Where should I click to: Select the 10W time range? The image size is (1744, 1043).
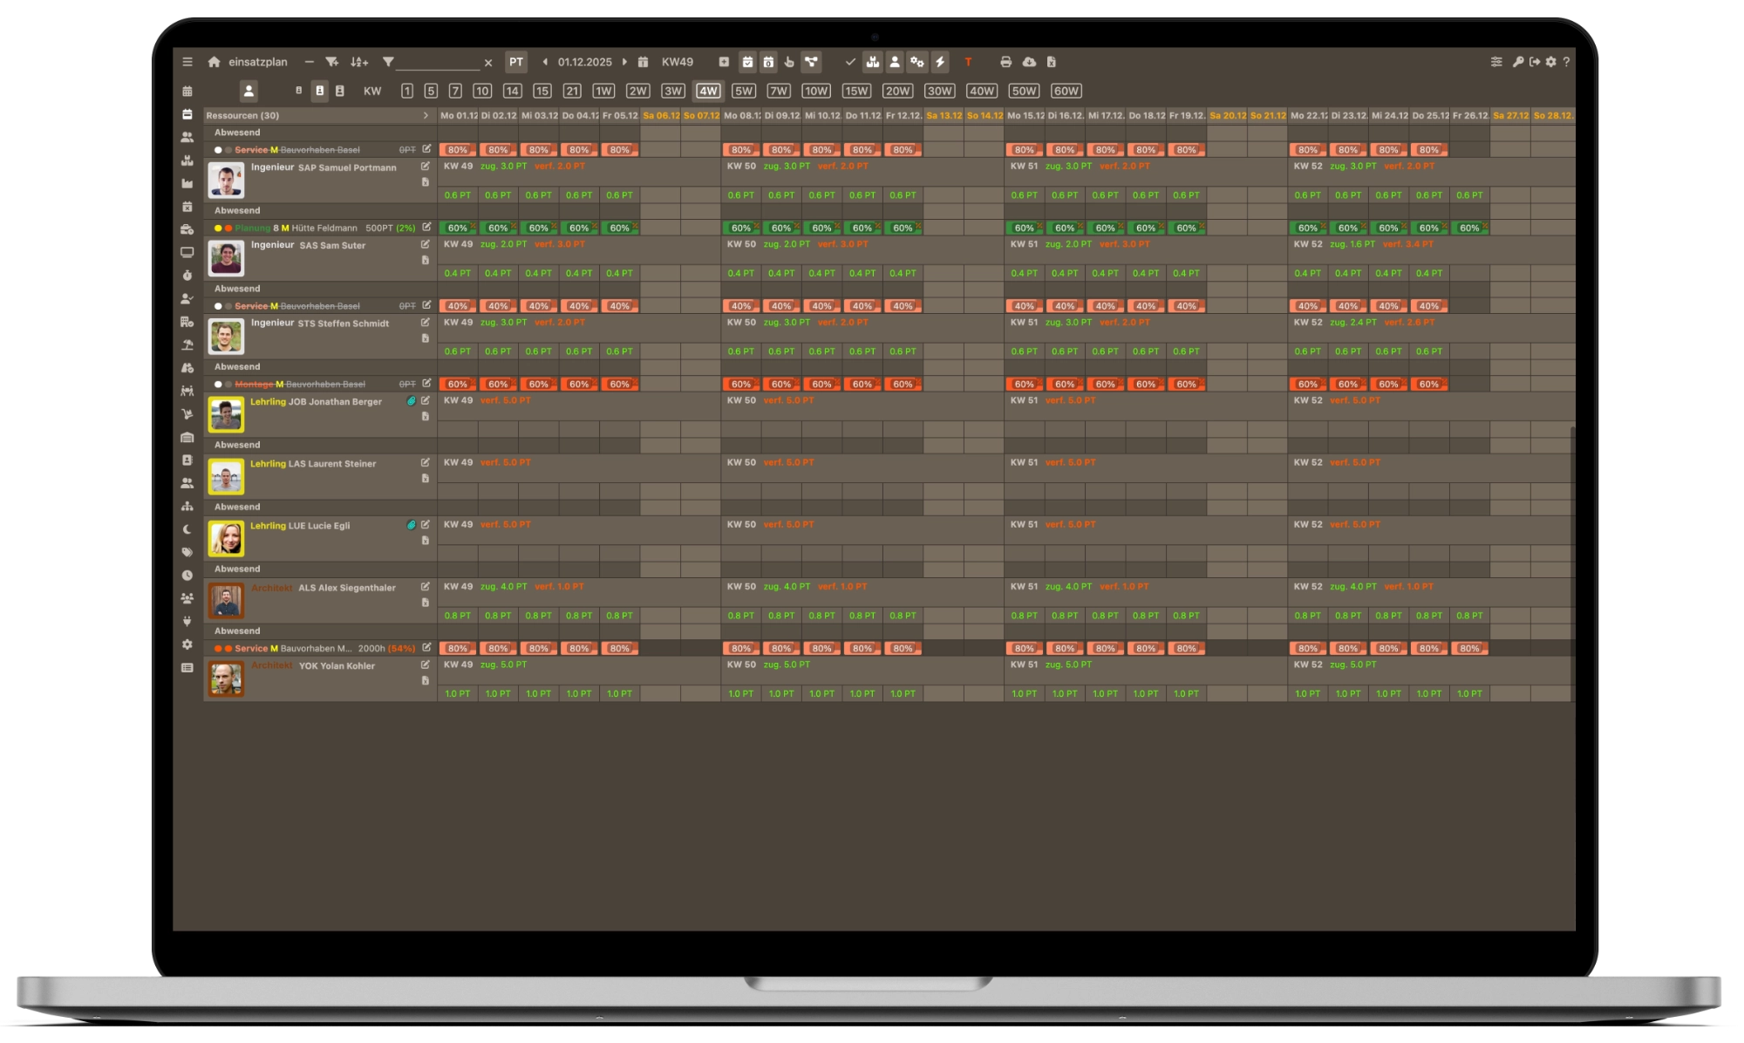coord(816,91)
